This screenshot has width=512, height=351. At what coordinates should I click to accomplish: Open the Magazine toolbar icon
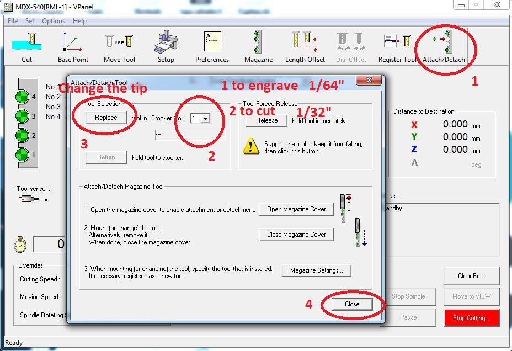click(x=258, y=47)
